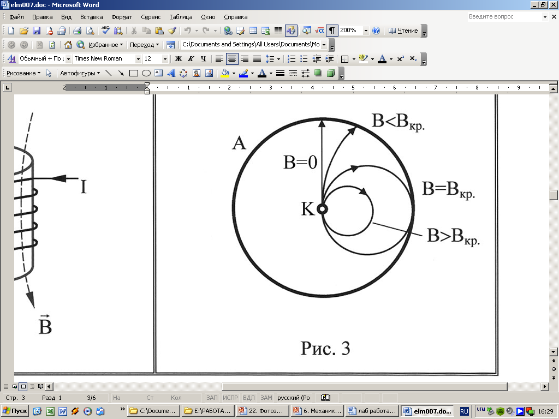Open equation editor square root icon
Viewport: 559px width, 419px height.
click(319, 31)
